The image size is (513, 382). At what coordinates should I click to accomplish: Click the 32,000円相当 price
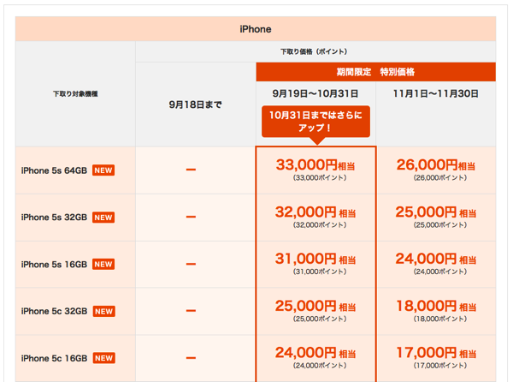coord(315,212)
